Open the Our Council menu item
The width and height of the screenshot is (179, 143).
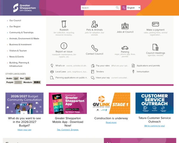click(15, 21)
